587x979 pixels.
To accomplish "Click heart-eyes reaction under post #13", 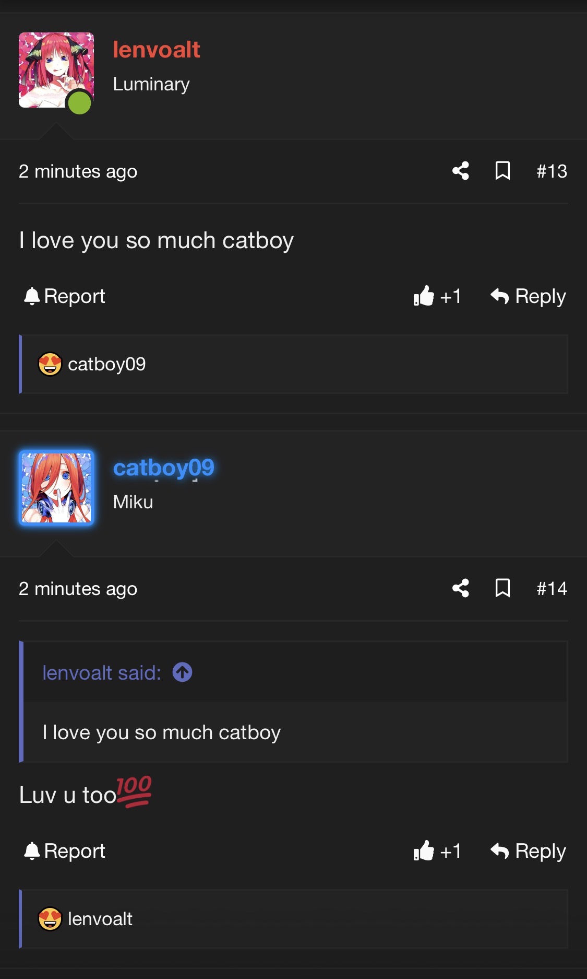I will (x=50, y=364).
